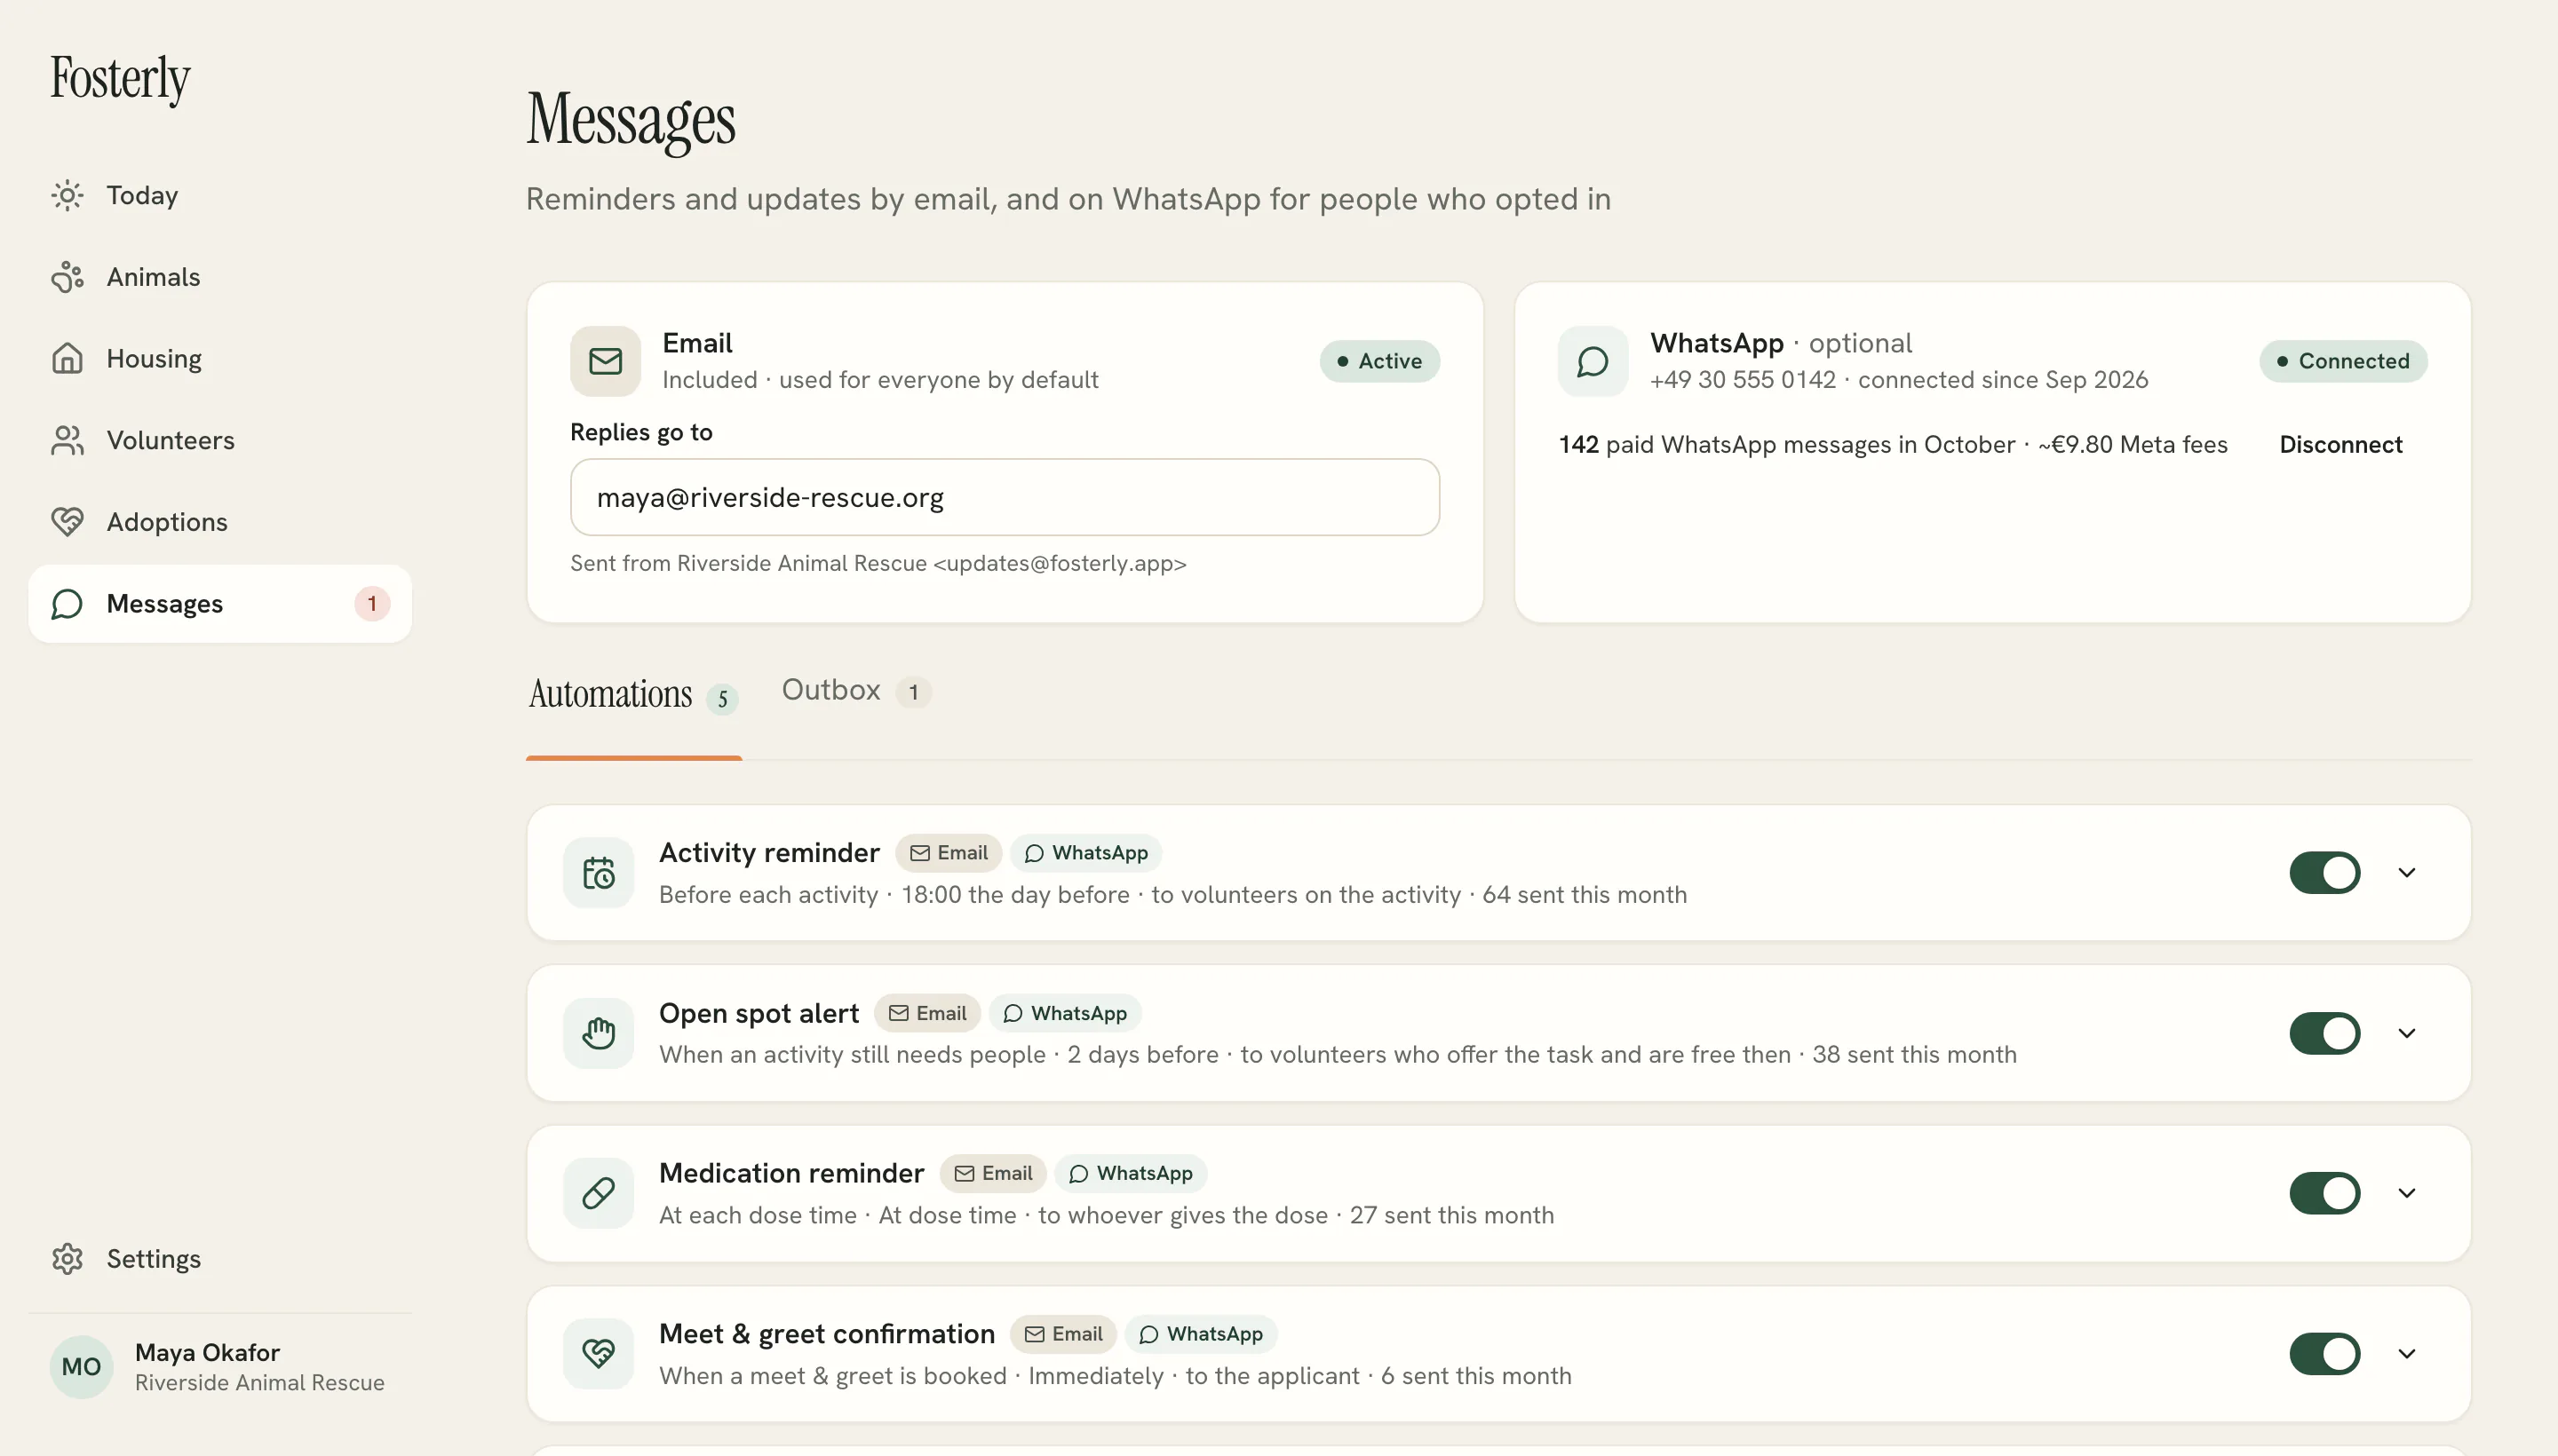The width and height of the screenshot is (2558, 1456).
Task: Go to the Volunteers section
Action: [x=220, y=440]
